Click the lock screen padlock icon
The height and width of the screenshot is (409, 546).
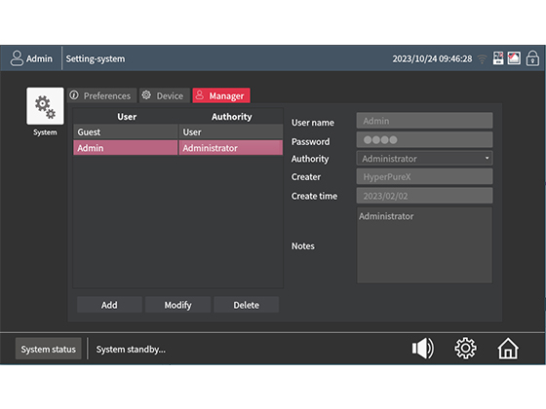tap(532, 58)
